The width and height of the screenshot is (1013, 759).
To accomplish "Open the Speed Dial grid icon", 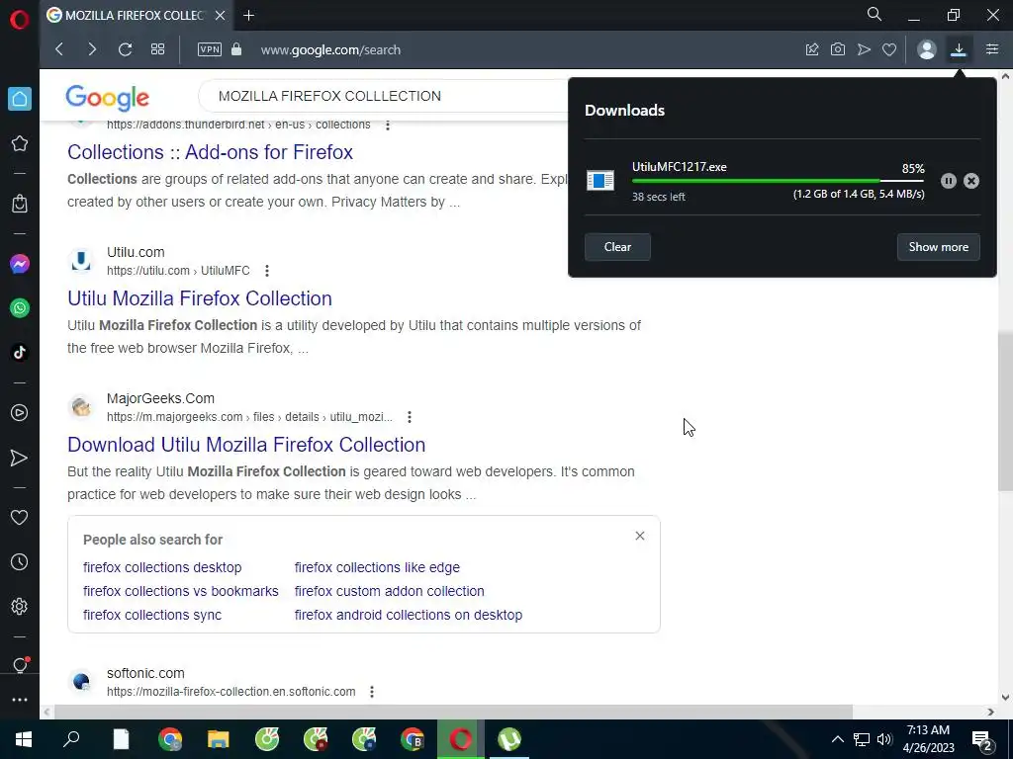I will pos(157,49).
